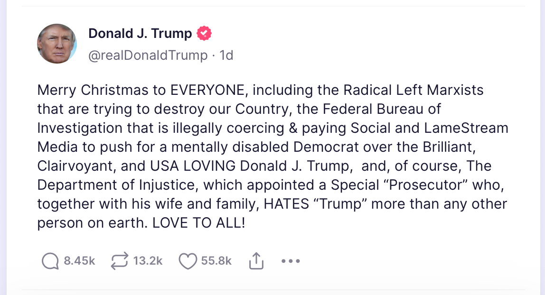Click the reply speech bubble icon
The height and width of the screenshot is (295, 545).
[x=50, y=261]
